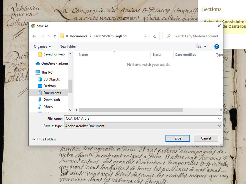
Task: Open 3D Objects in the sidebar
Action: click(49, 79)
